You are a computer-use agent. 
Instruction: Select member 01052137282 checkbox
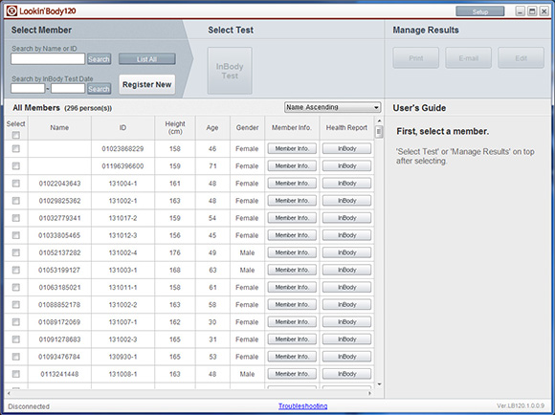15,252
